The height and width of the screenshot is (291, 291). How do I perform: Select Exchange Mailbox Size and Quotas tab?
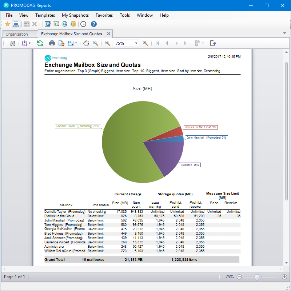(x=72, y=34)
